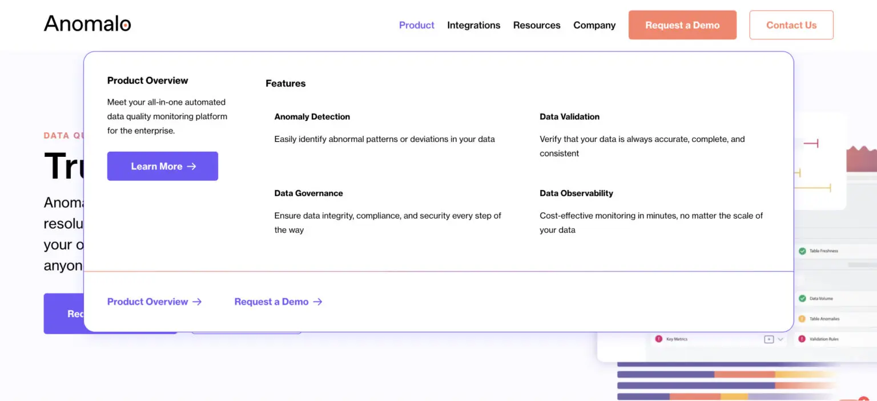The width and height of the screenshot is (877, 401).
Task: Click the green check icon beside Table Freshness
Action: tap(802, 251)
